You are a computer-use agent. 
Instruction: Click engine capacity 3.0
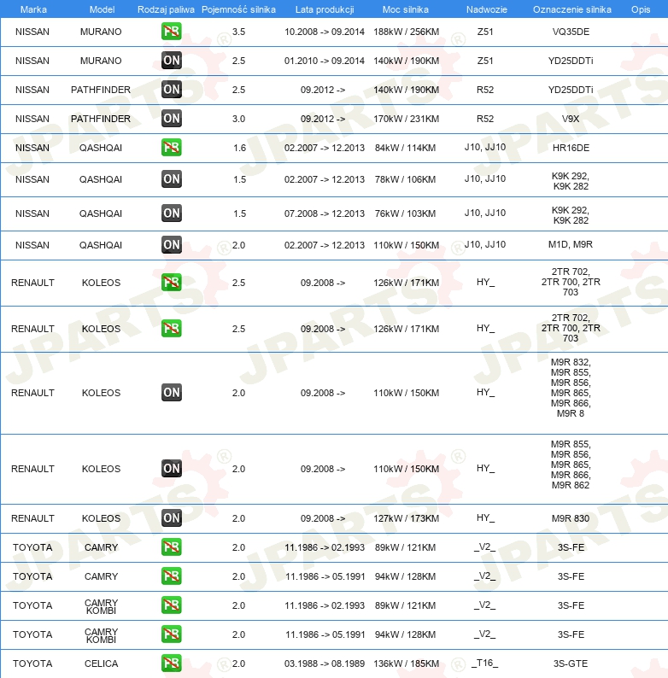click(239, 119)
